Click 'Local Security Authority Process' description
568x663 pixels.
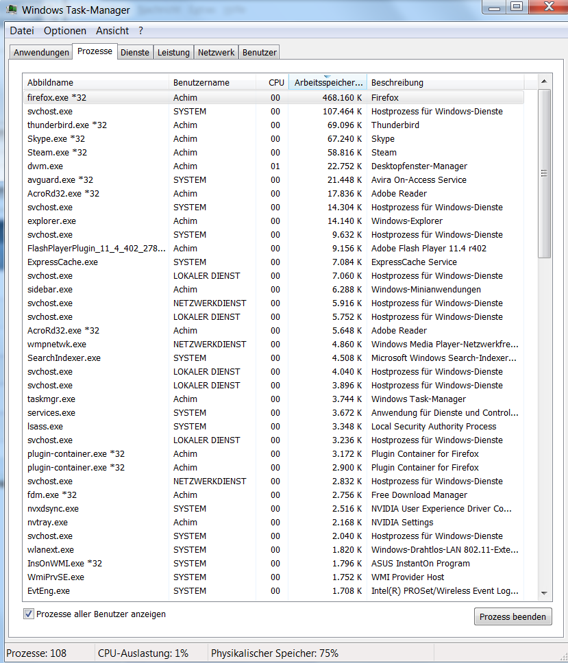click(434, 426)
